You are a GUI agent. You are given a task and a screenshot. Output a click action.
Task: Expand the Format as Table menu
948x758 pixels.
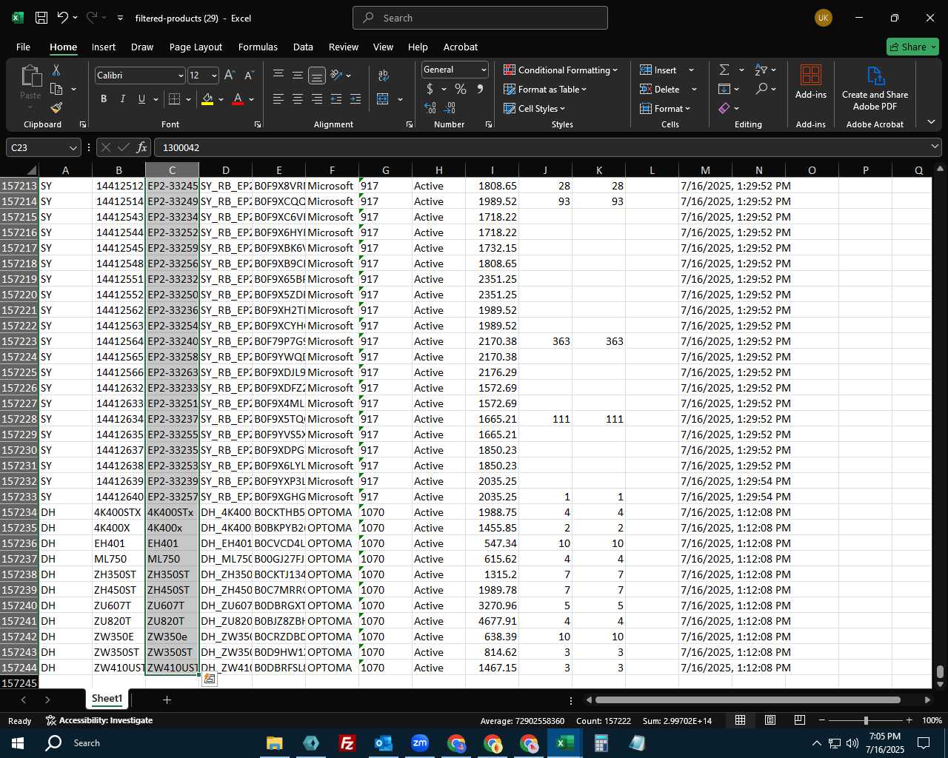click(x=545, y=89)
